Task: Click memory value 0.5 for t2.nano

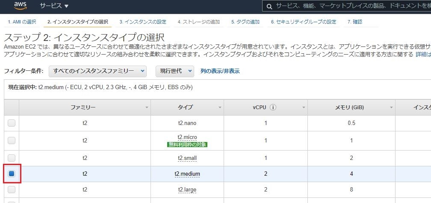Action: coord(351,123)
